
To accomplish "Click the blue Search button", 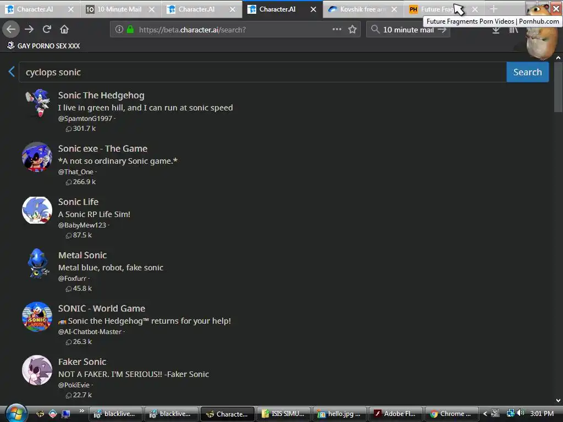I will 527,72.
